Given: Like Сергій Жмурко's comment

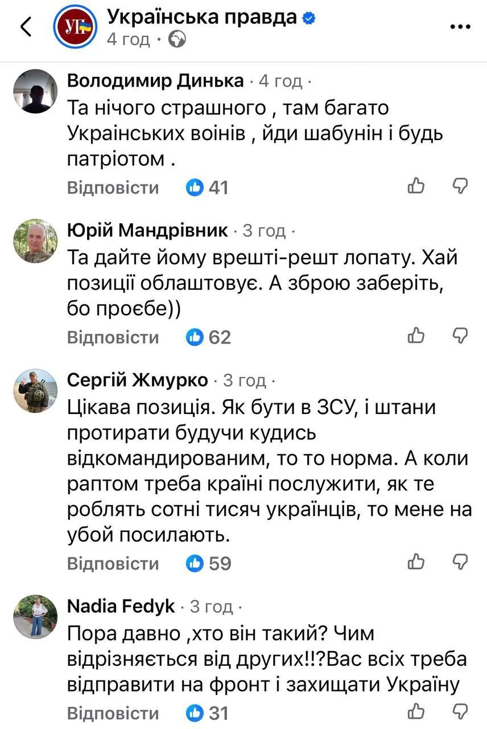Looking at the screenshot, I should click(x=416, y=562).
